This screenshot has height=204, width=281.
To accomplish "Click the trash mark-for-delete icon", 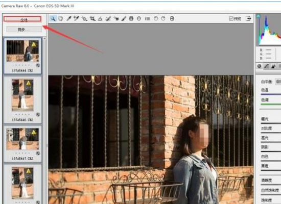I will 172,18.
